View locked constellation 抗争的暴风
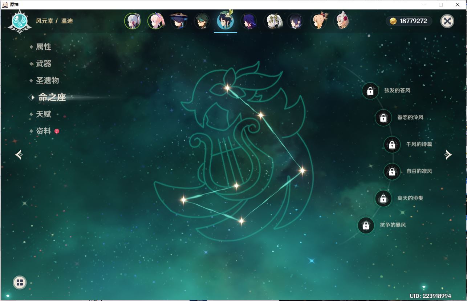Image resolution: width=467 pixels, height=301 pixels. pyautogui.click(x=366, y=225)
